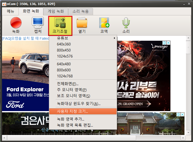The height and width of the screenshot is (142, 193).
Task: Click the horizontal scrollbar thumb
Action: pyautogui.click(x=71, y=138)
